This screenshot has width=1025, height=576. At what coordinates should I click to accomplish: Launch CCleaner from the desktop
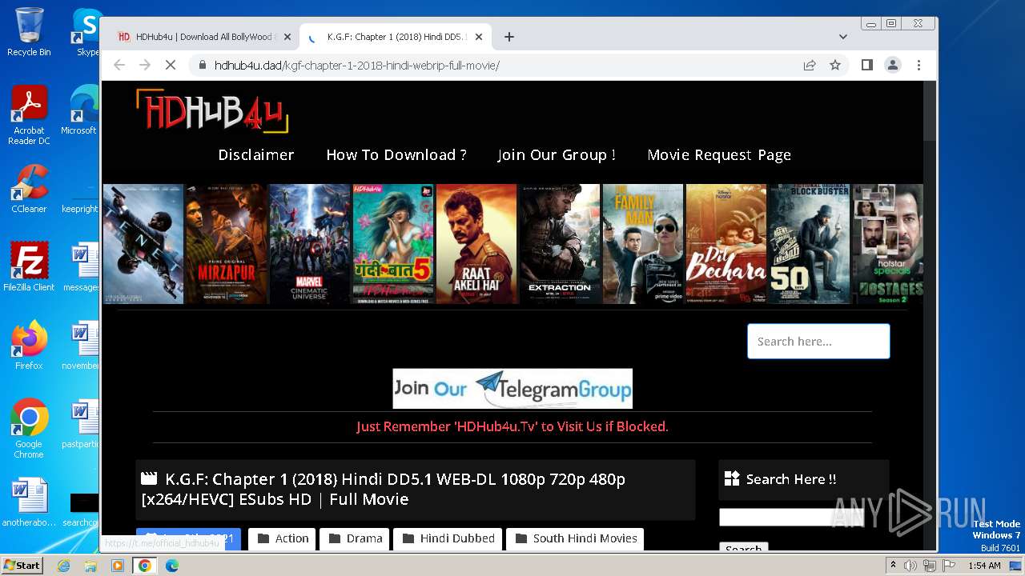pyautogui.click(x=29, y=190)
